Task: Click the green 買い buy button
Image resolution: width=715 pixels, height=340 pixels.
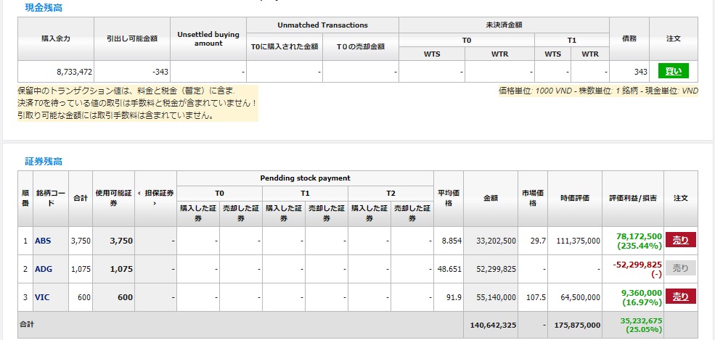Action: 673,71
